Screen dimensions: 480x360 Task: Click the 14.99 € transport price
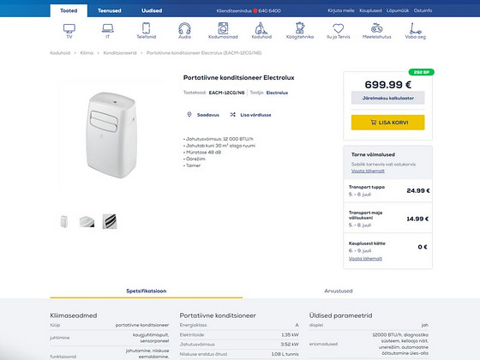[417, 219]
